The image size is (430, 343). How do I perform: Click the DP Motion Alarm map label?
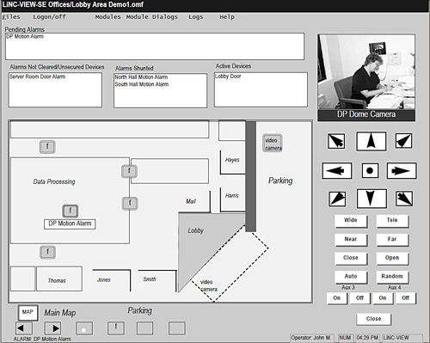(70, 224)
